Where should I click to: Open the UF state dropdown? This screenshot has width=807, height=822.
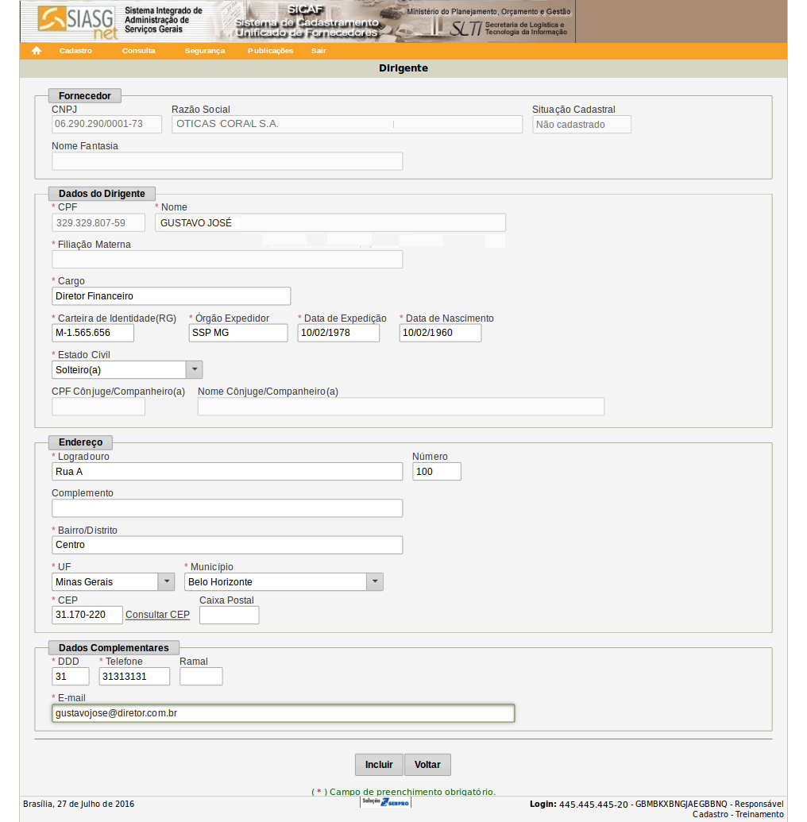(x=166, y=582)
